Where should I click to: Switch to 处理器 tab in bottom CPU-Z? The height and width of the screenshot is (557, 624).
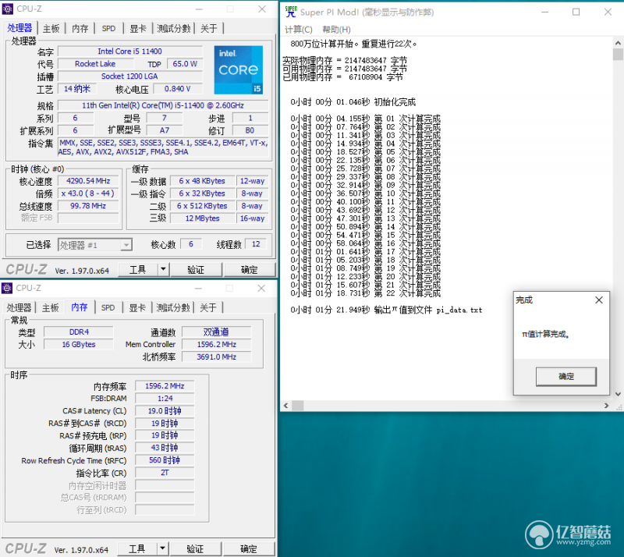(19, 308)
